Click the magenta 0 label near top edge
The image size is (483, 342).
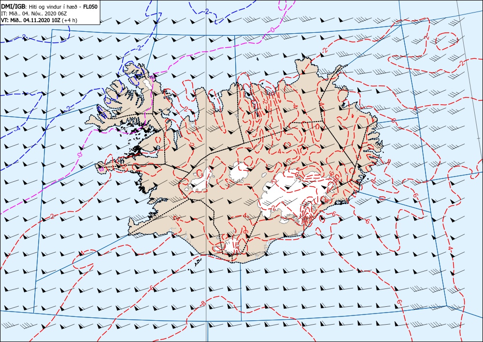pyautogui.click(x=272, y=29)
